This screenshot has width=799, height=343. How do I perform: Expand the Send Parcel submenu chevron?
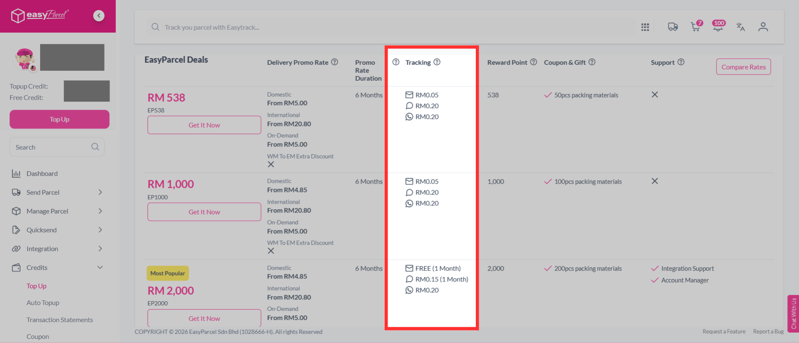100,192
